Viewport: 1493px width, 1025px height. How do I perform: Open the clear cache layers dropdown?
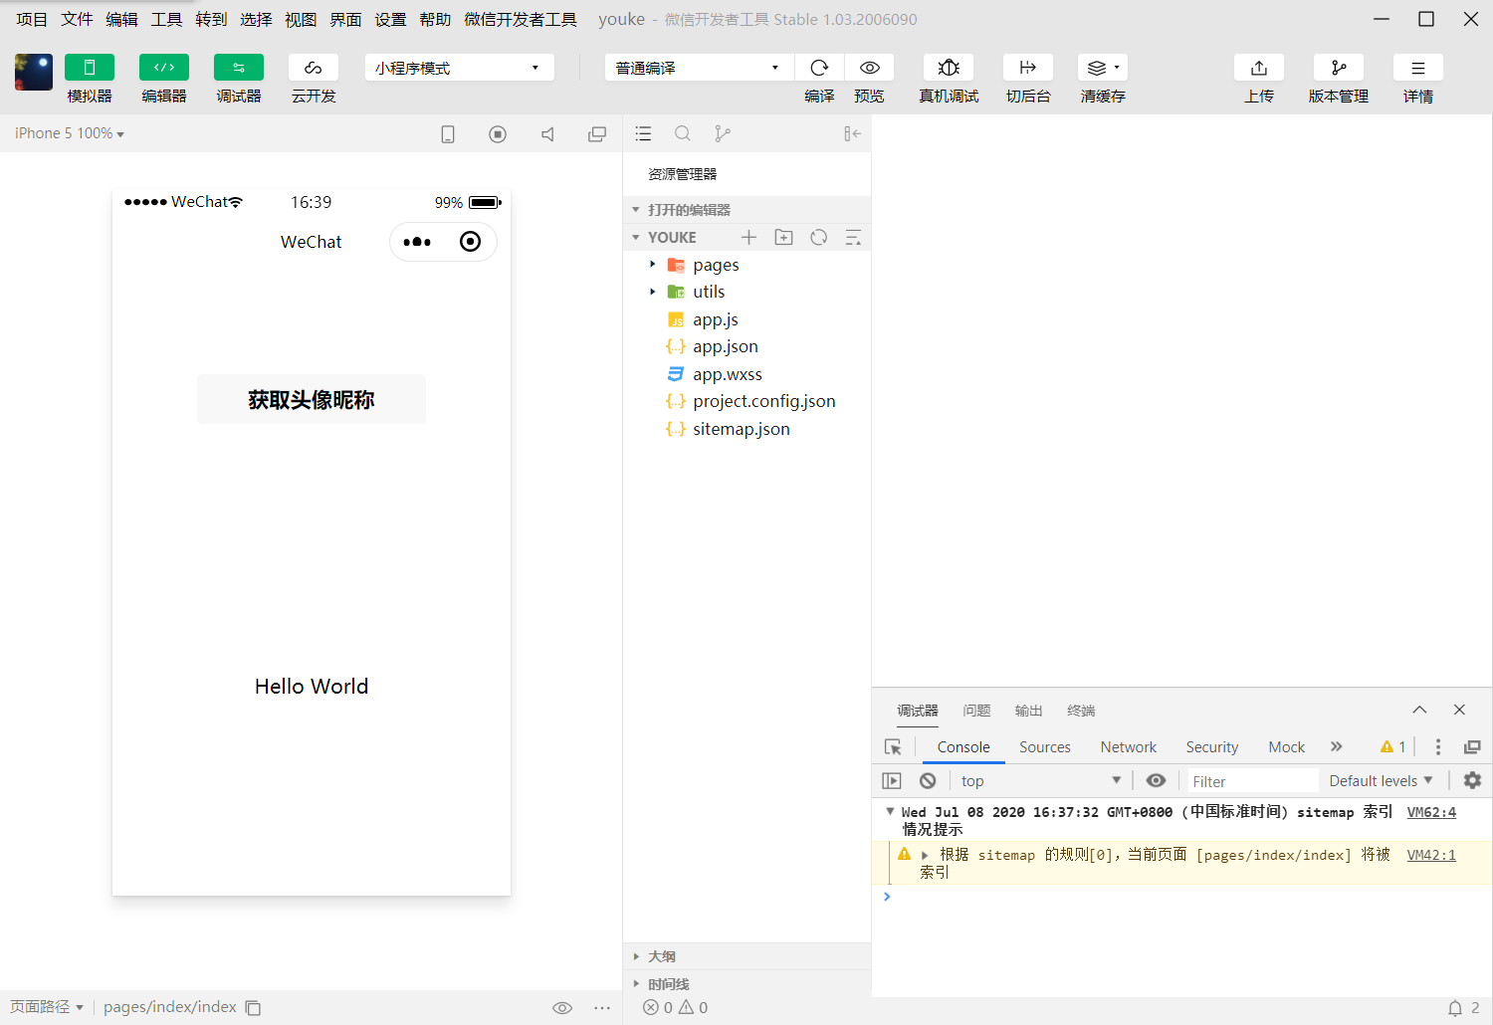click(x=1103, y=68)
